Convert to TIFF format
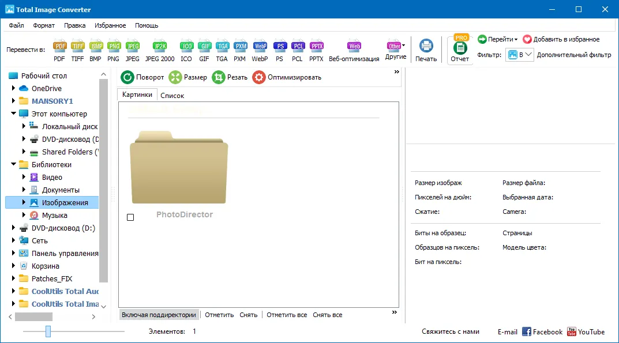 pyautogui.click(x=78, y=51)
